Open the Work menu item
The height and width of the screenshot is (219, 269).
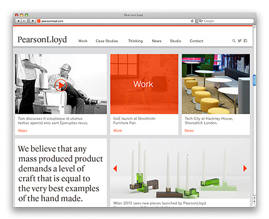coord(83,41)
